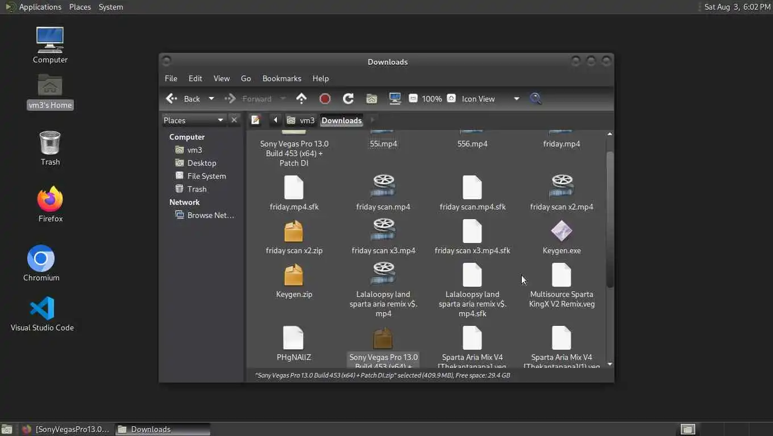Open the Go menu
The height and width of the screenshot is (436, 773).
[x=246, y=78]
